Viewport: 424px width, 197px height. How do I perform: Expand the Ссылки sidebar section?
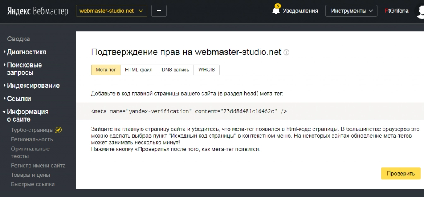pyautogui.click(x=19, y=99)
